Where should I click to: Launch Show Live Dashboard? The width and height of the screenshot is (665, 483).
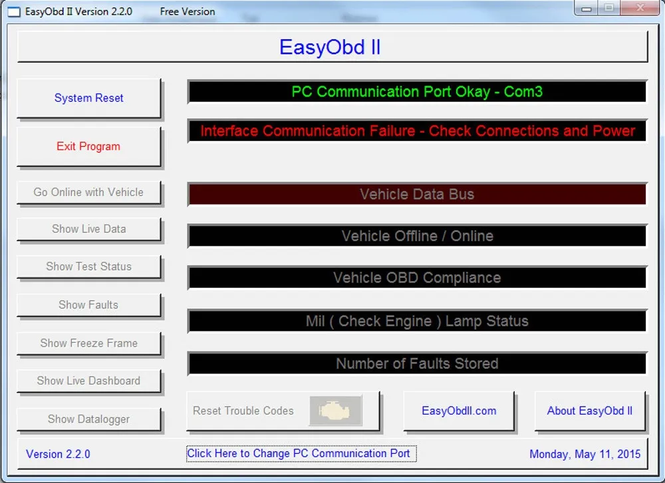[88, 381]
